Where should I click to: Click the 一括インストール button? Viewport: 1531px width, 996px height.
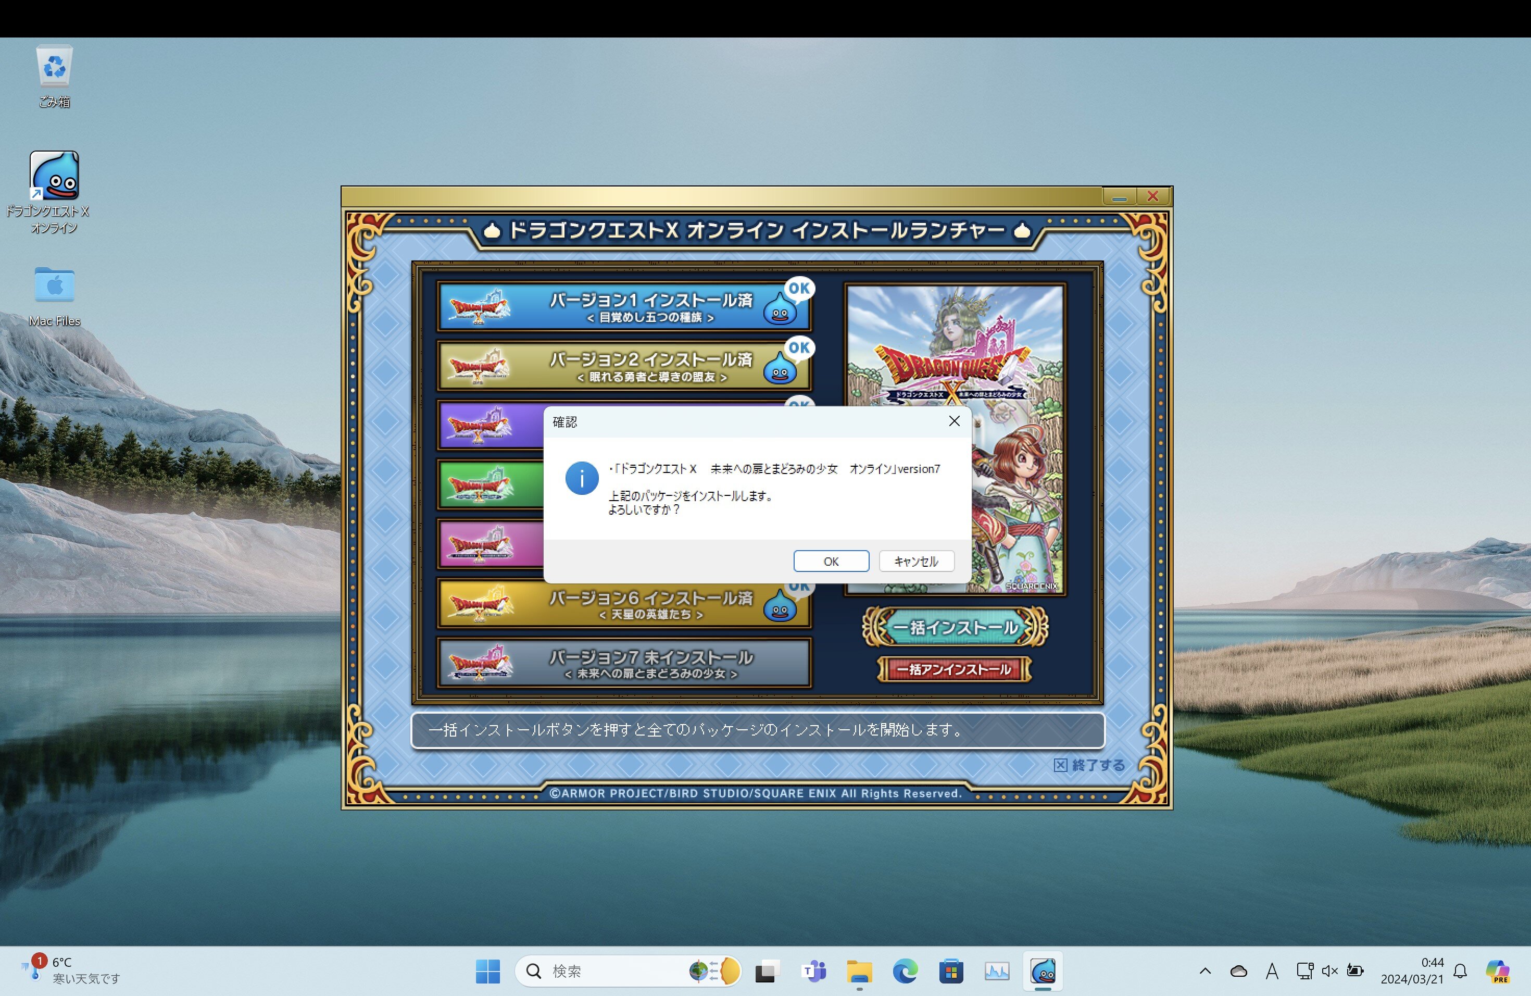tap(955, 627)
